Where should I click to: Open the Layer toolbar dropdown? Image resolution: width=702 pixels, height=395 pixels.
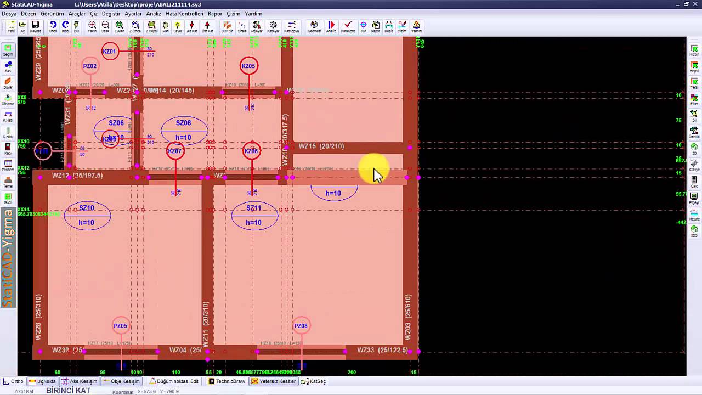pos(178,27)
